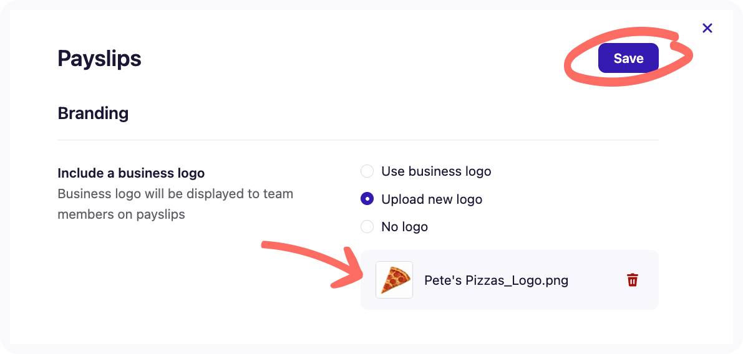Open the pizza slice logo preview

click(394, 280)
